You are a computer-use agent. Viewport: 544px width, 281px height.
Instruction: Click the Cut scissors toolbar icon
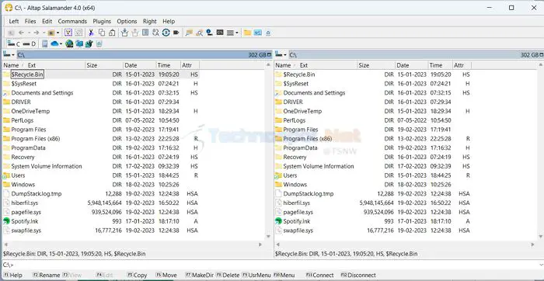pos(91,33)
